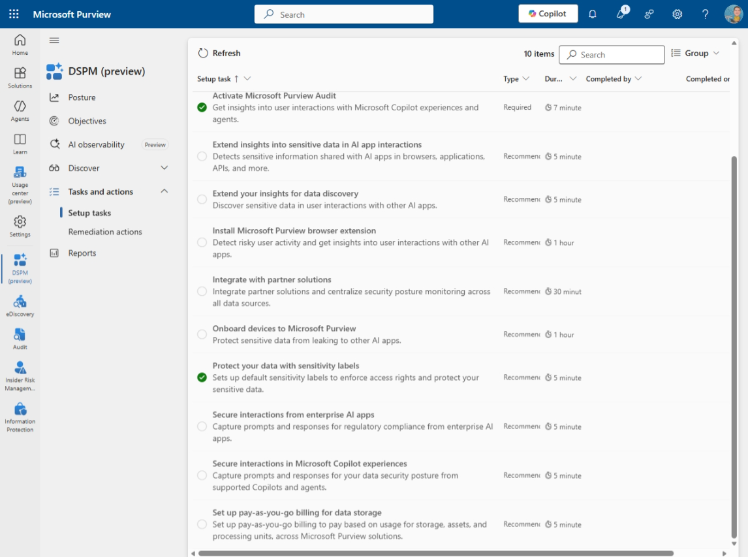
Task: Expand the Discover navigation section
Action: (83, 168)
